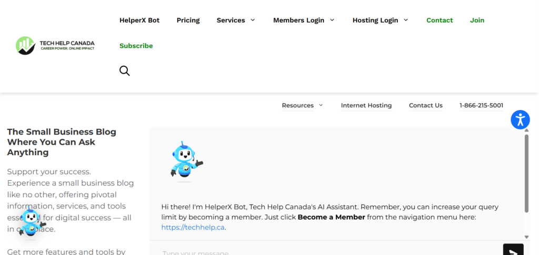
Task: Click the Support your success paragraph text
Action: coord(71,200)
